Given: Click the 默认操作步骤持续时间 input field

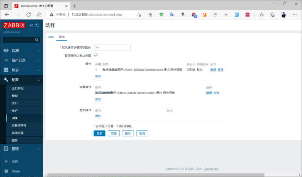Looking at the screenshot, I should click(x=112, y=47).
